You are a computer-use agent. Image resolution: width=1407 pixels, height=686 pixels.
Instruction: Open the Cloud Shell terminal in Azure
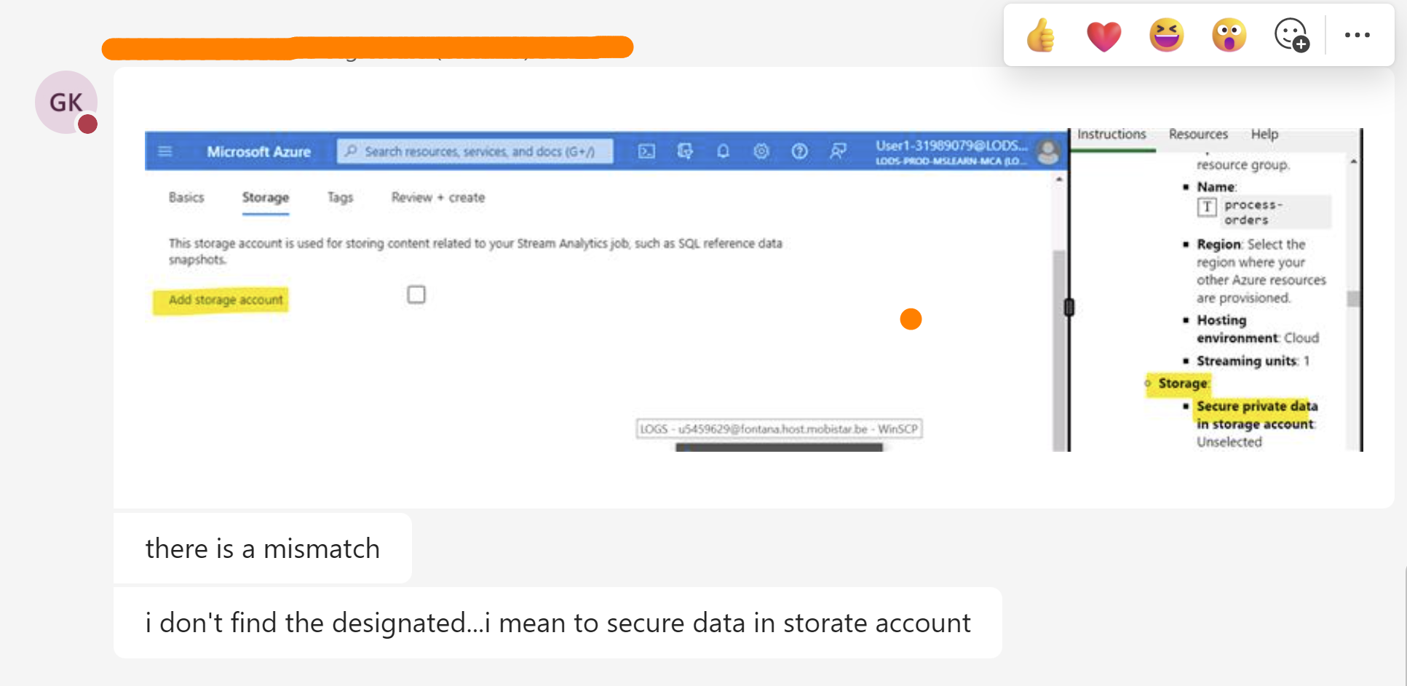(647, 151)
